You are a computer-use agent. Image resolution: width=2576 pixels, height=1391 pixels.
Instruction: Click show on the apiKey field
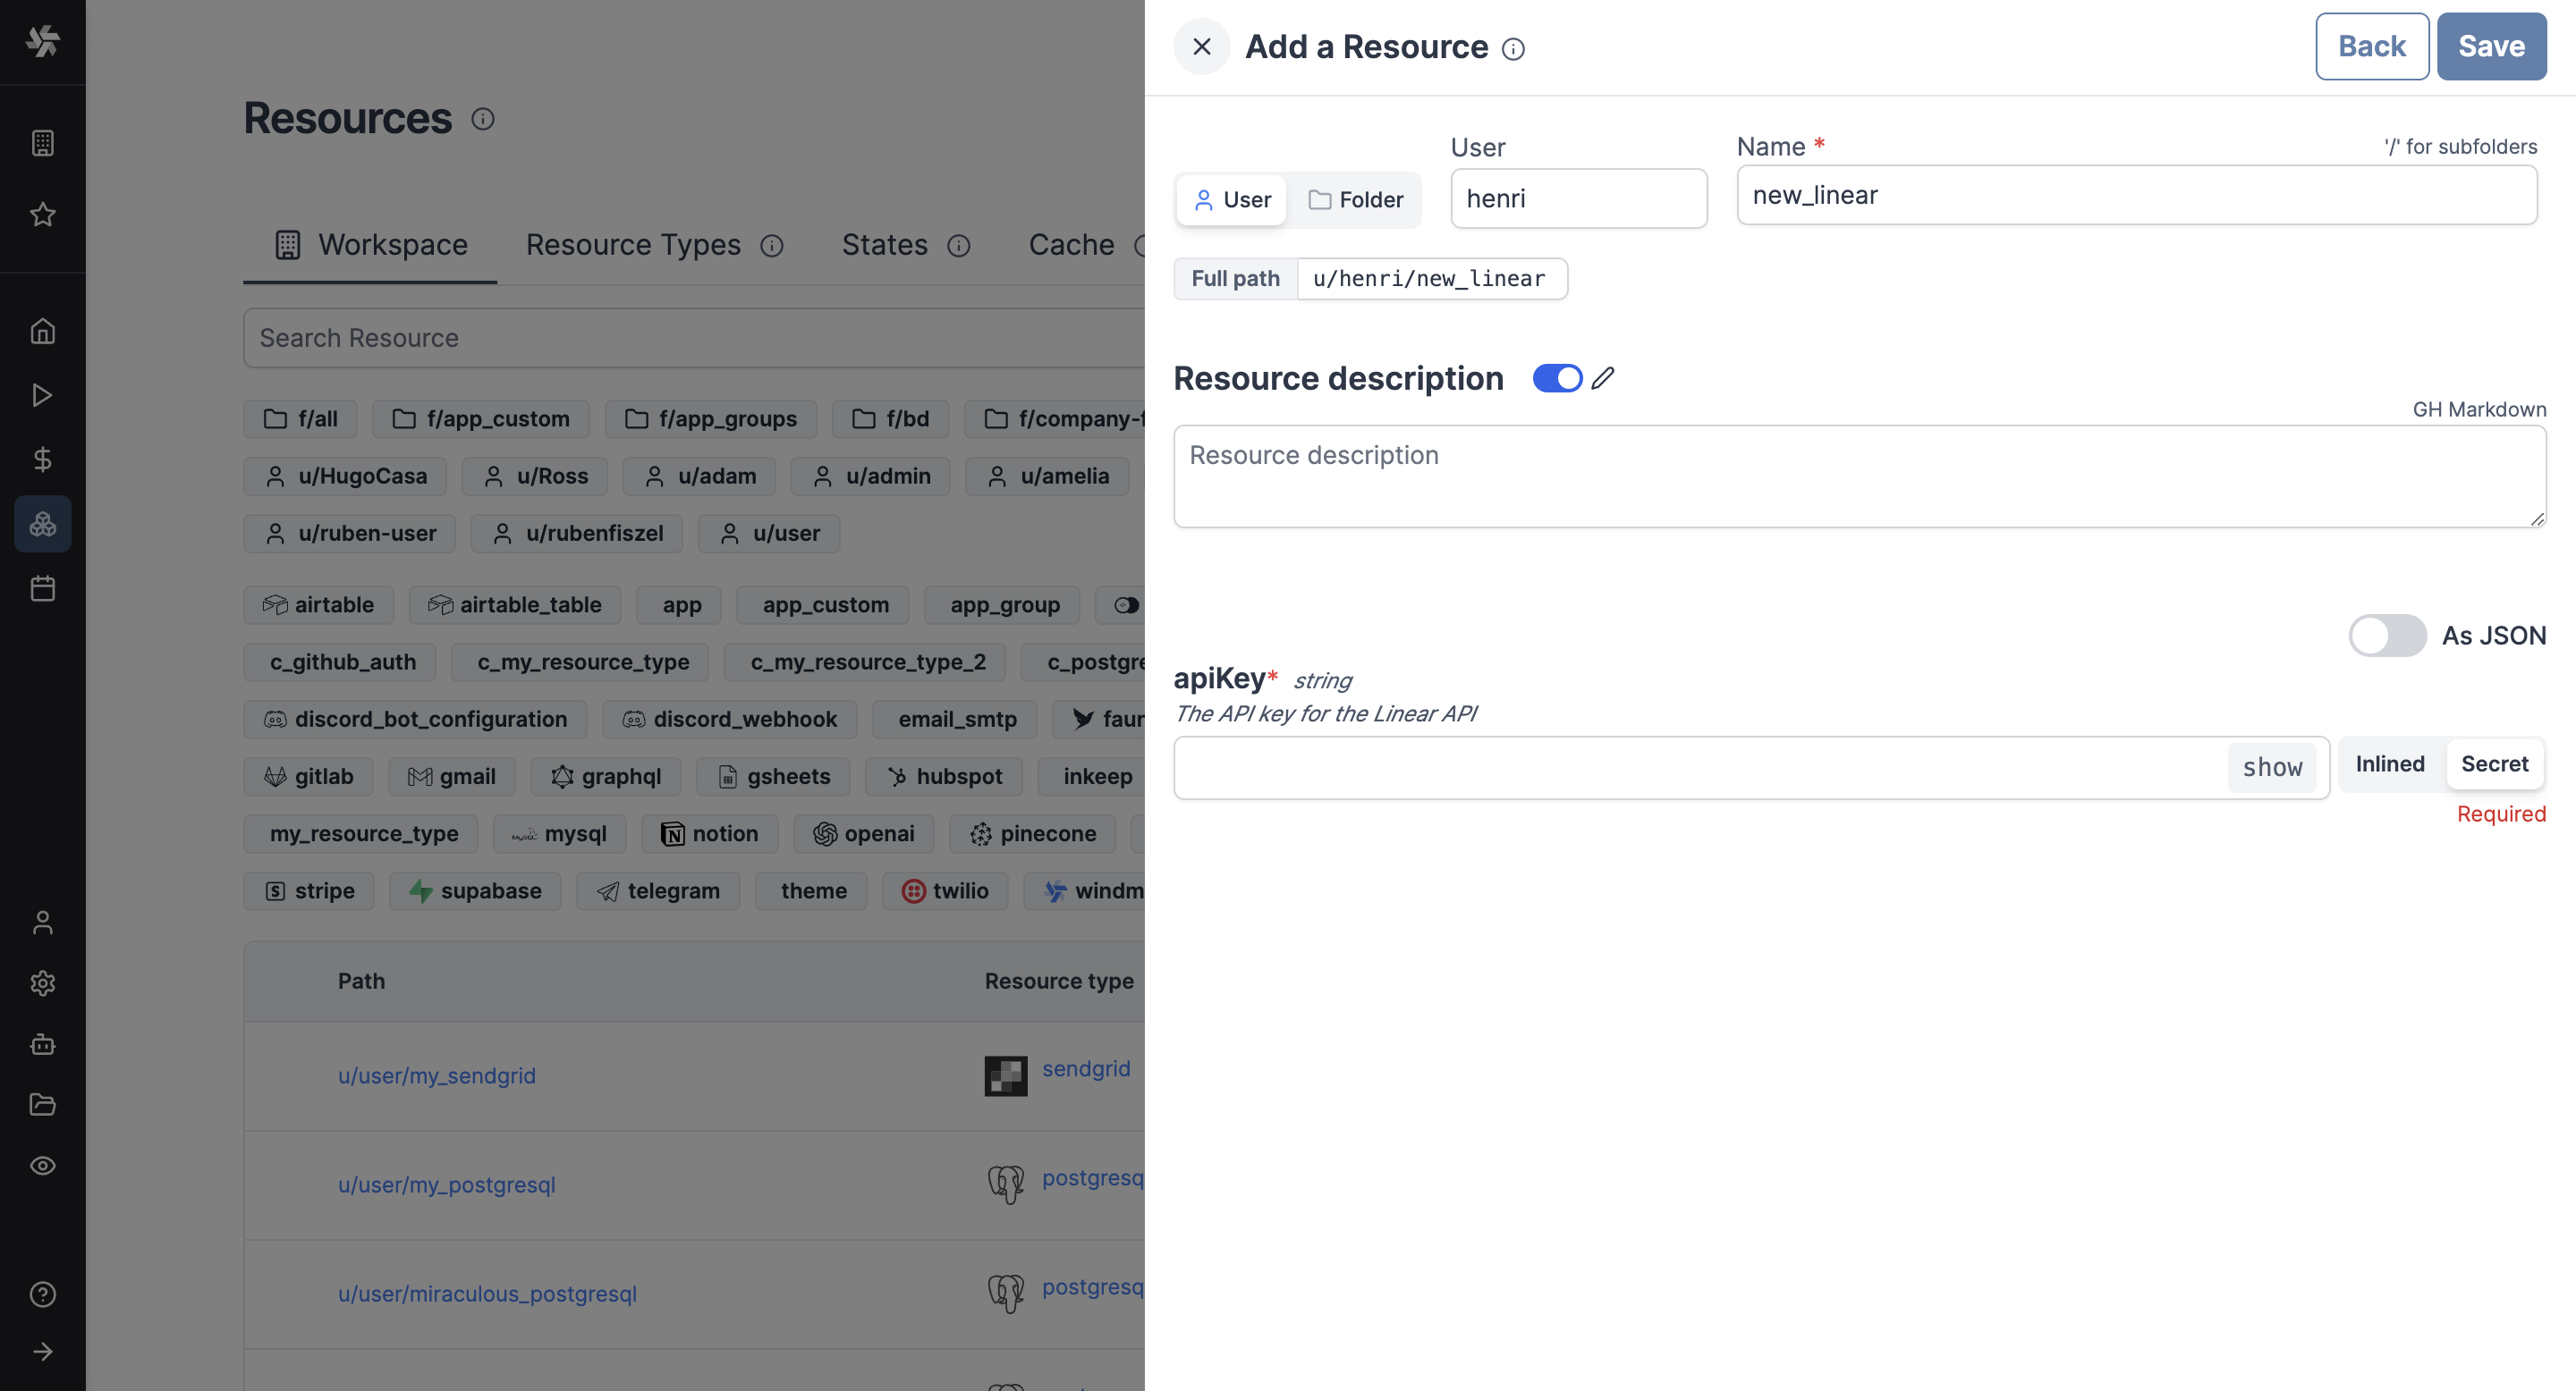tap(2272, 767)
